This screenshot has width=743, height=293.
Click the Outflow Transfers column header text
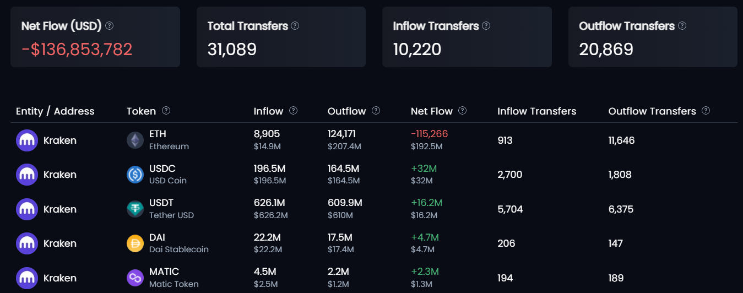[652, 111]
